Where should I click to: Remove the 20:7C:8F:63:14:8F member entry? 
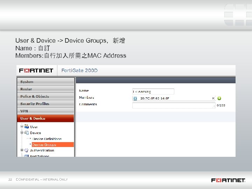(213, 98)
